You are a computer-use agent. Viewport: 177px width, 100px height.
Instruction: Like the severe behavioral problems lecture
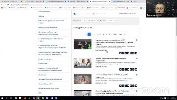point(137,75)
